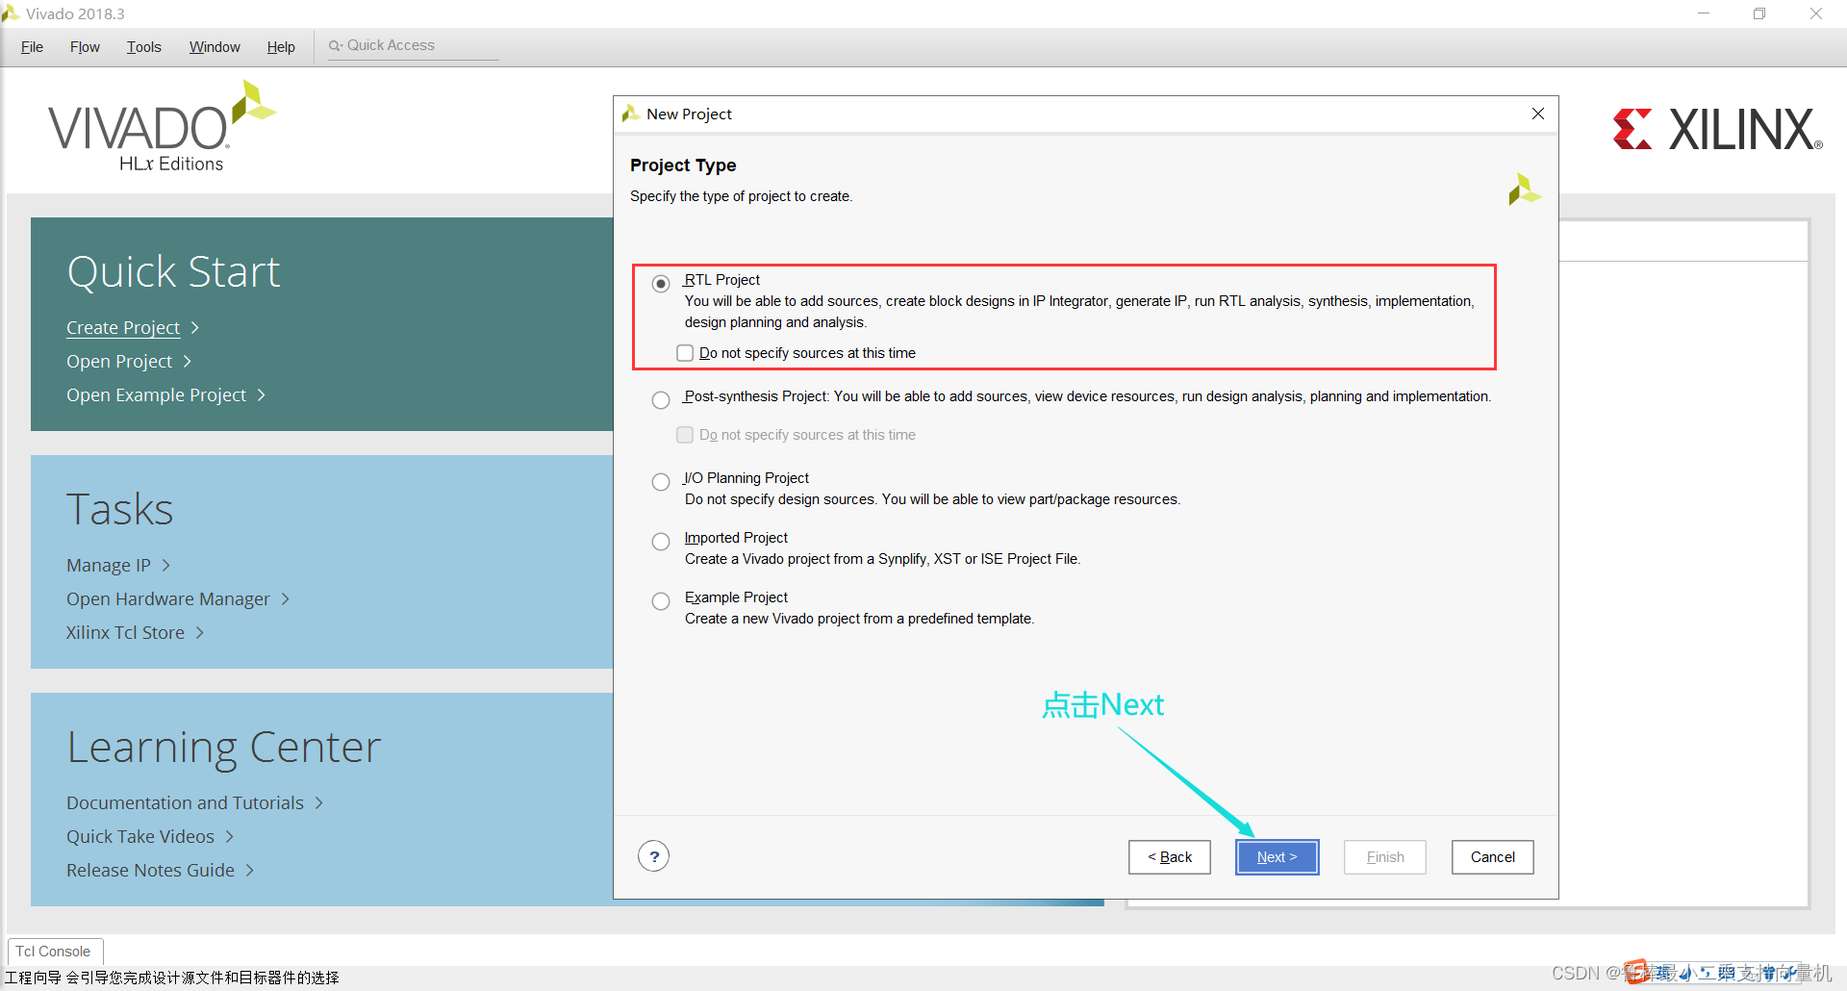The height and width of the screenshot is (991, 1847).
Task: Restore down the Vivado window
Action: pos(1759,13)
